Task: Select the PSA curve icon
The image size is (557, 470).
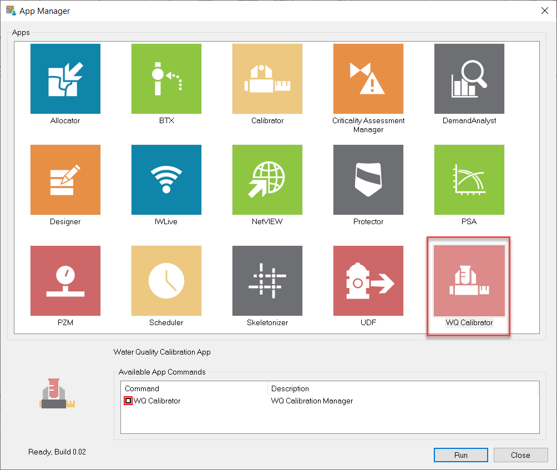Action: click(469, 180)
